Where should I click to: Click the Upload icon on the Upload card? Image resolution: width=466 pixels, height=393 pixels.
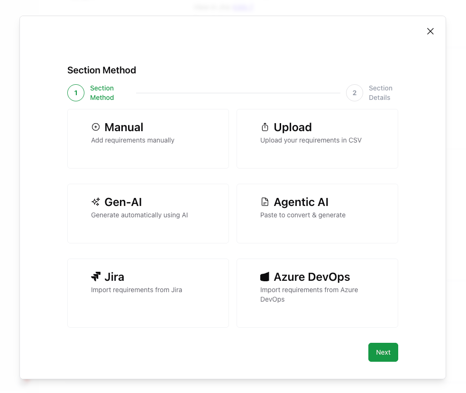tap(265, 126)
